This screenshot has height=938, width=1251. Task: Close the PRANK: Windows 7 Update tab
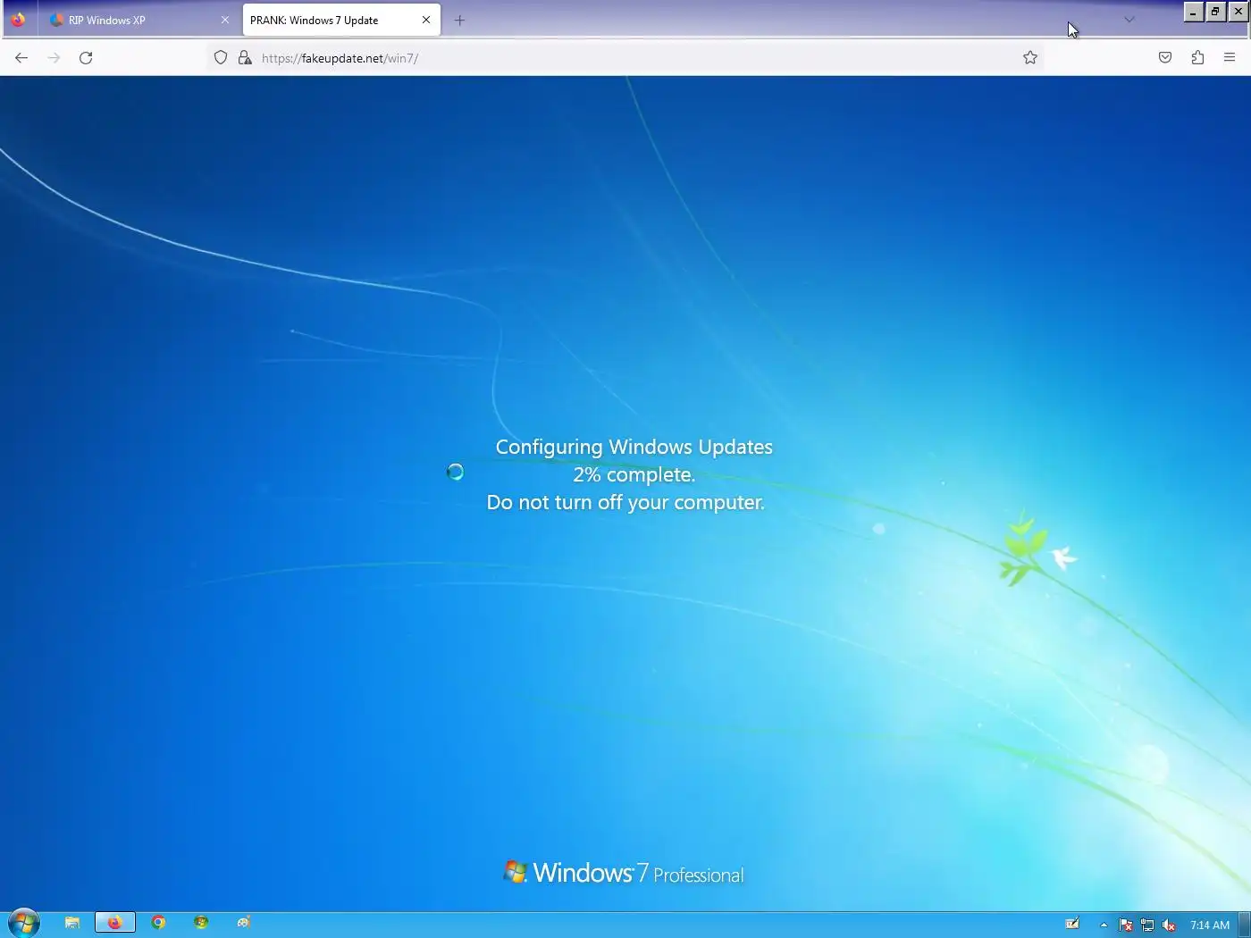[x=426, y=20]
